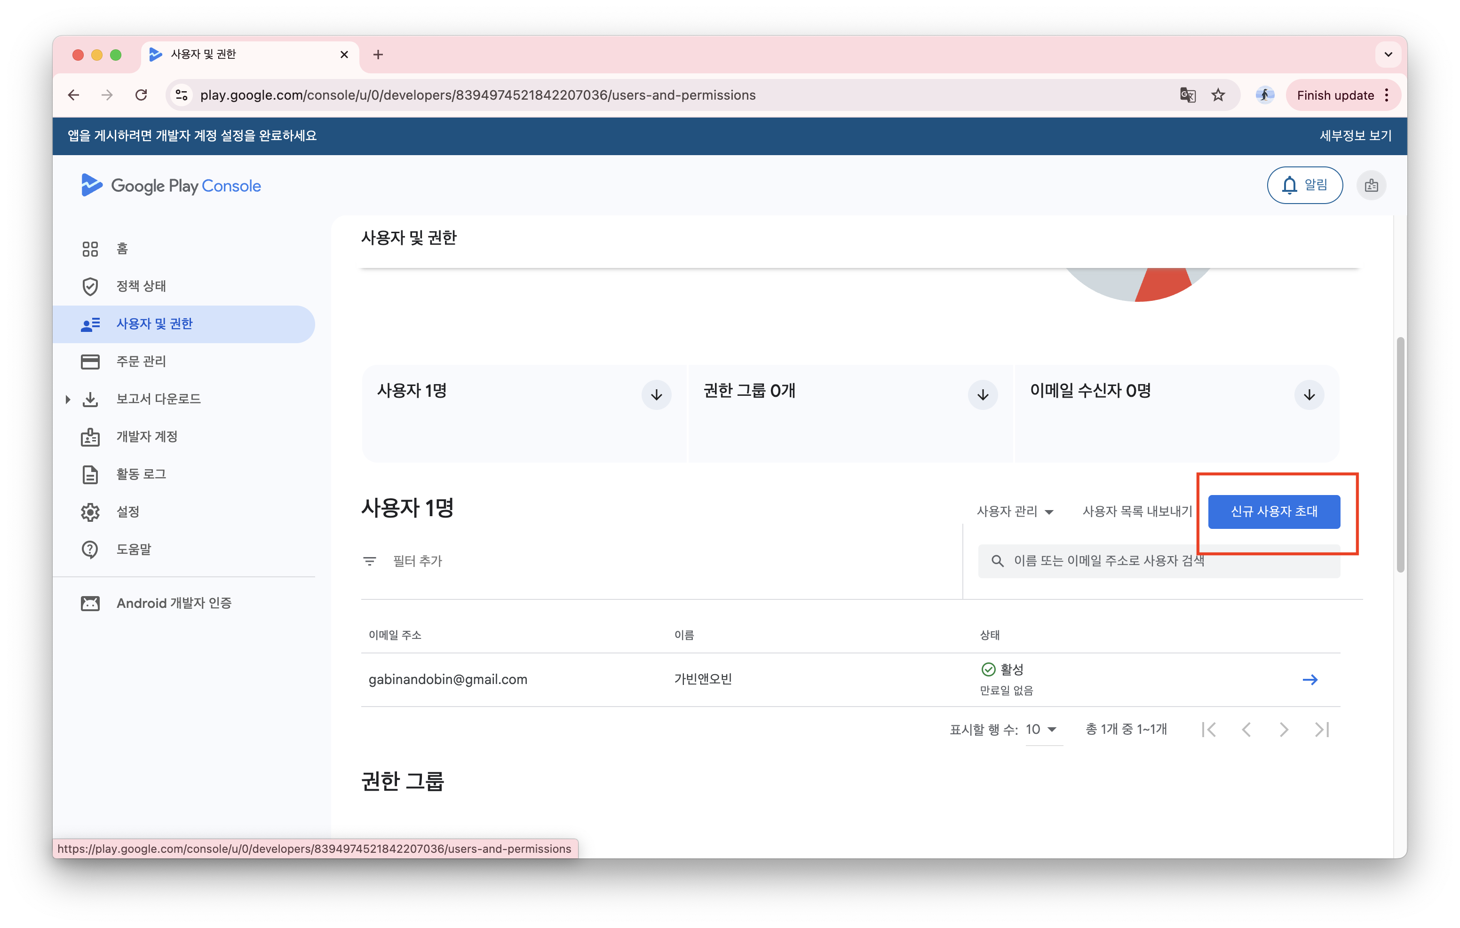Open the 사용자 관리 dropdown

(1015, 511)
